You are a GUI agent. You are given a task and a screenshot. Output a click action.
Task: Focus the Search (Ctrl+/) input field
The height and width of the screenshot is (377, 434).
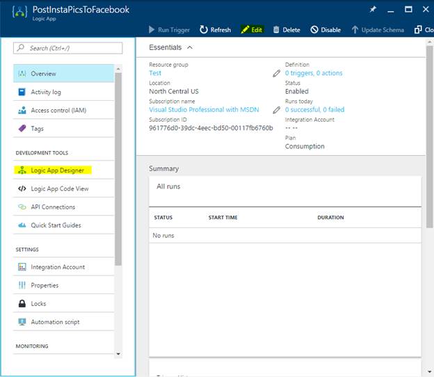coord(68,48)
